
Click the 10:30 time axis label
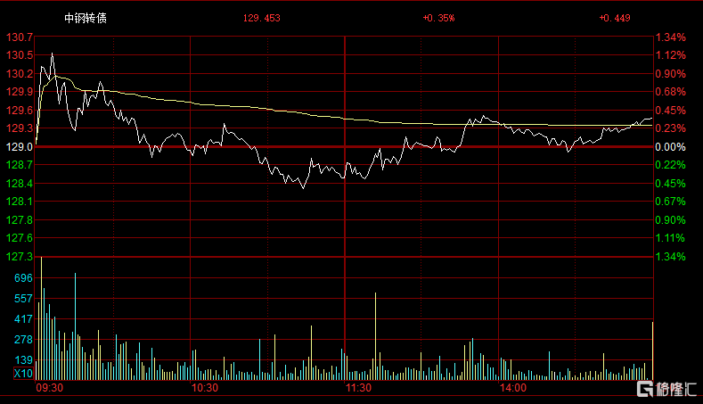(204, 388)
